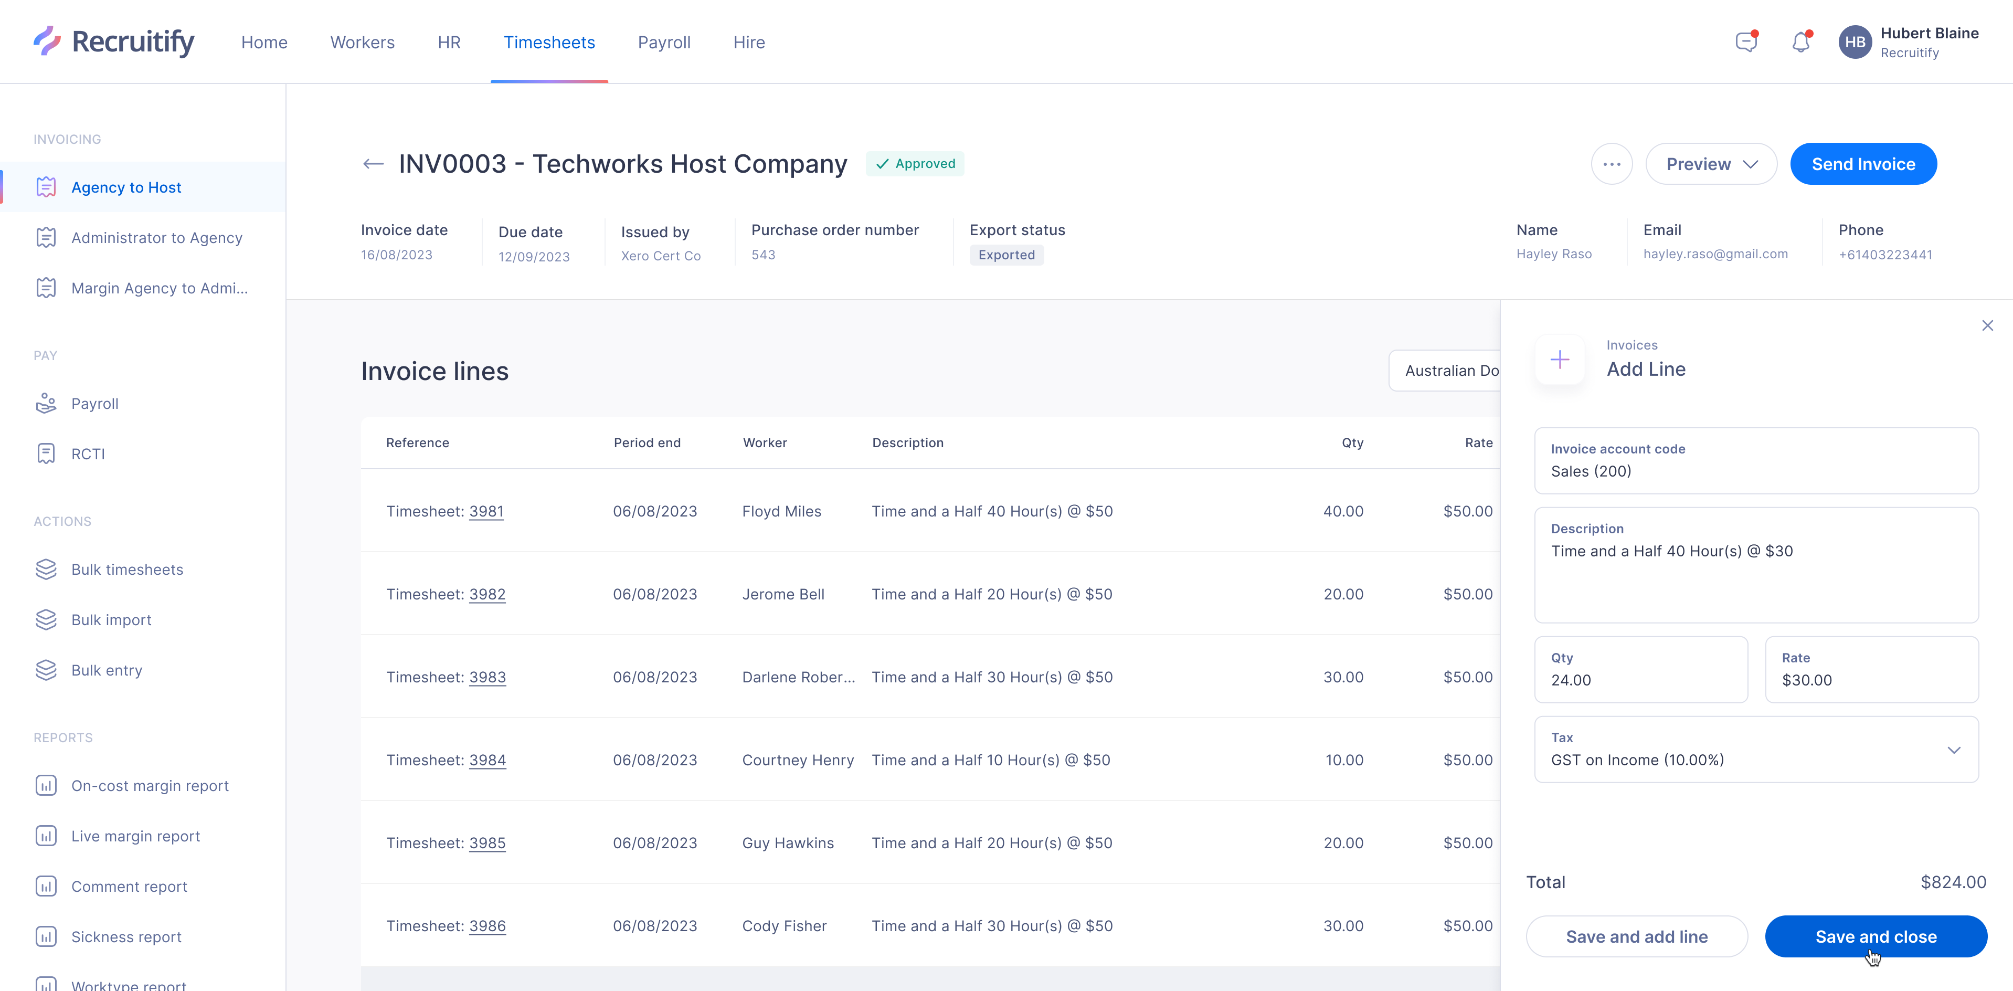Open Bulk timesheets action

point(126,569)
